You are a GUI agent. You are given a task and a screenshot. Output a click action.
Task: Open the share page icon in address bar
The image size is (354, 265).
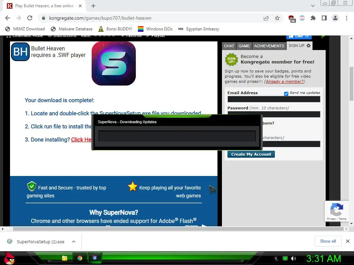tap(266, 18)
